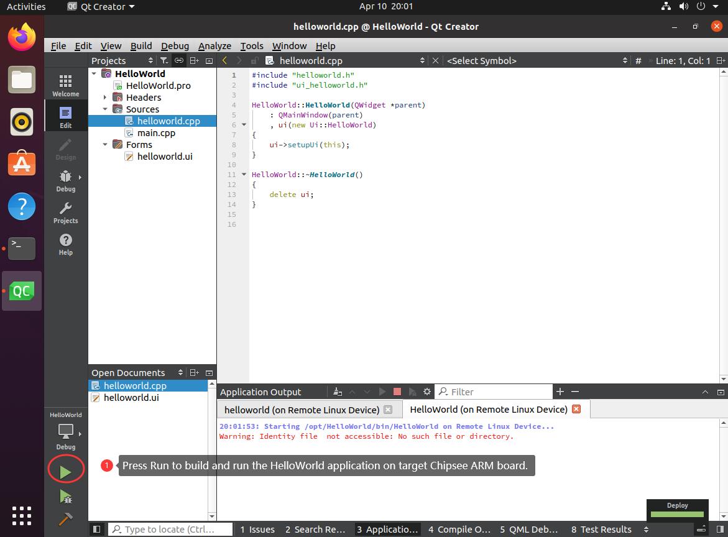Toggle the 1 Issues output pane
The image size is (728, 537).
[x=257, y=529]
